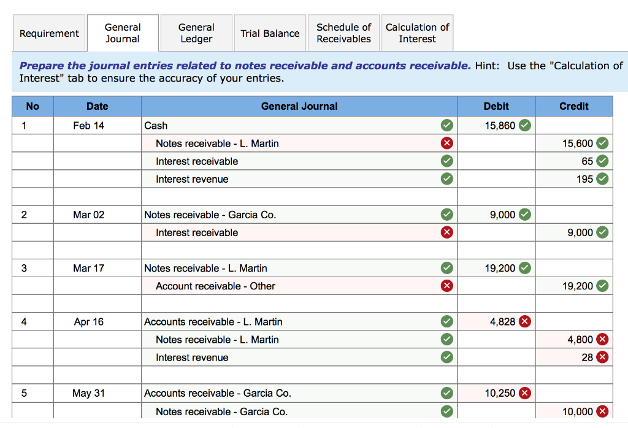The height and width of the screenshot is (428, 628).
Task: Click the Mar 02 date cell
Action: [x=98, y=215]
